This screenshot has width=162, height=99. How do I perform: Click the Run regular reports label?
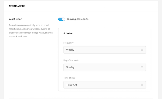click(78, 19)
